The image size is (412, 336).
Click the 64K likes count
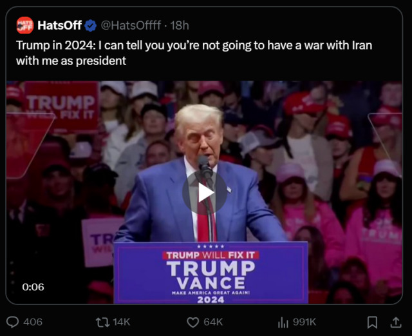213,322
